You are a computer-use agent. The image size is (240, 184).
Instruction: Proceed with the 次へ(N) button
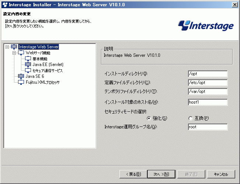(x=161, y=174)
